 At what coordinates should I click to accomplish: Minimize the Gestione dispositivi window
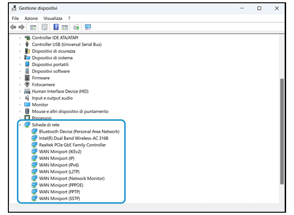coord(242,8)
